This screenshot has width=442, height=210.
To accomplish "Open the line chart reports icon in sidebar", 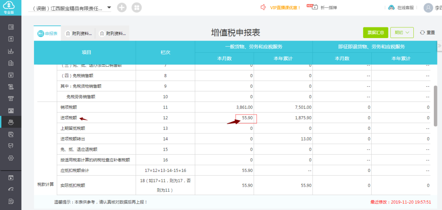I will coord(11,51).
